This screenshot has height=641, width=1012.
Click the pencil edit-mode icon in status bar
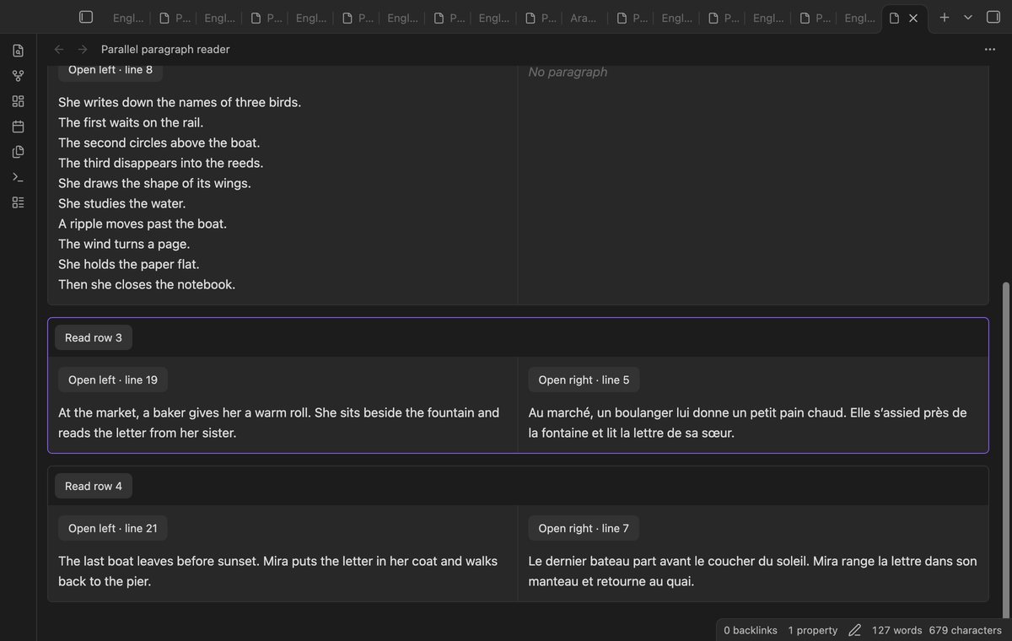[854, 630]
